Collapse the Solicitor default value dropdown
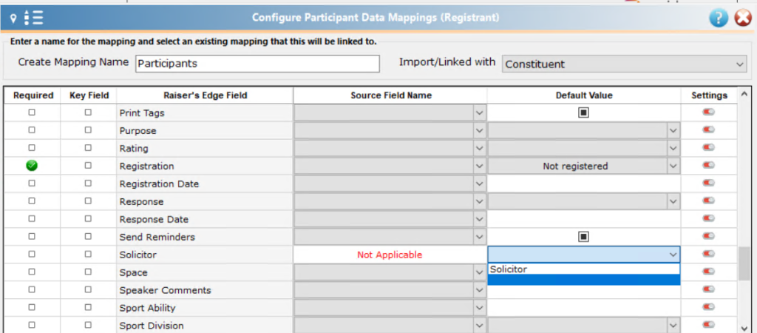Viewport: 757px width, 333px height. [672, 255]
